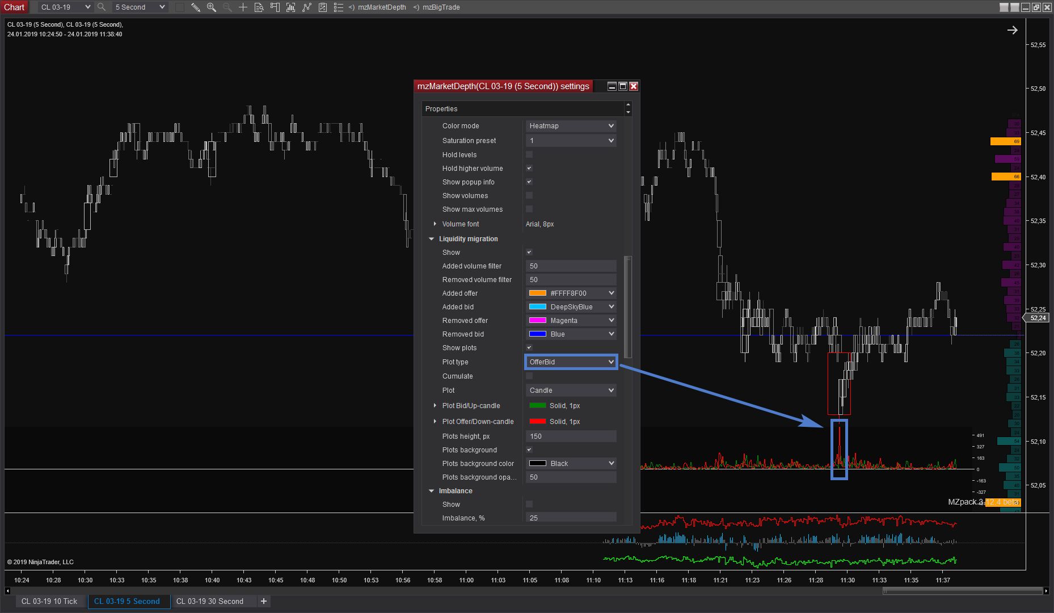Image resolution: width=1054 pixels, height=613 pixels.
Task: Enable the Hold levels checkbox
Action: [529, 154]
